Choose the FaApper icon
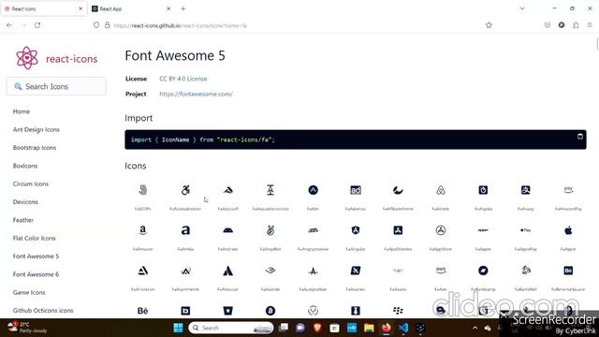The image size is (599, 337). 483,230
